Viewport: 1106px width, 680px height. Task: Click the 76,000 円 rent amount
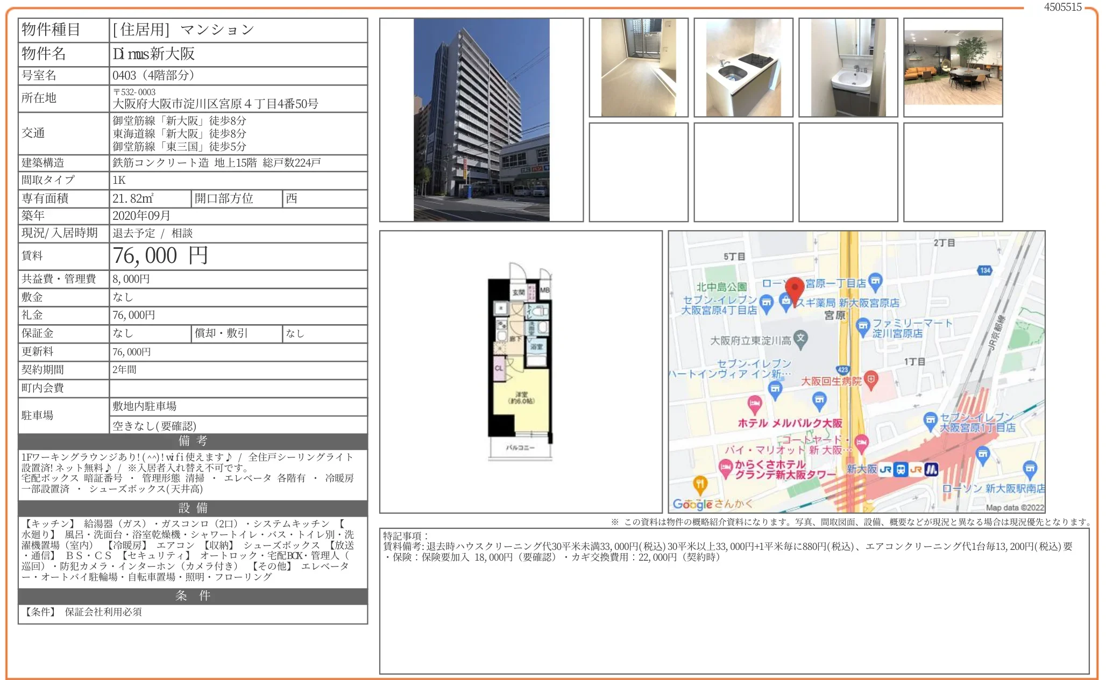[x=160, y=256]
